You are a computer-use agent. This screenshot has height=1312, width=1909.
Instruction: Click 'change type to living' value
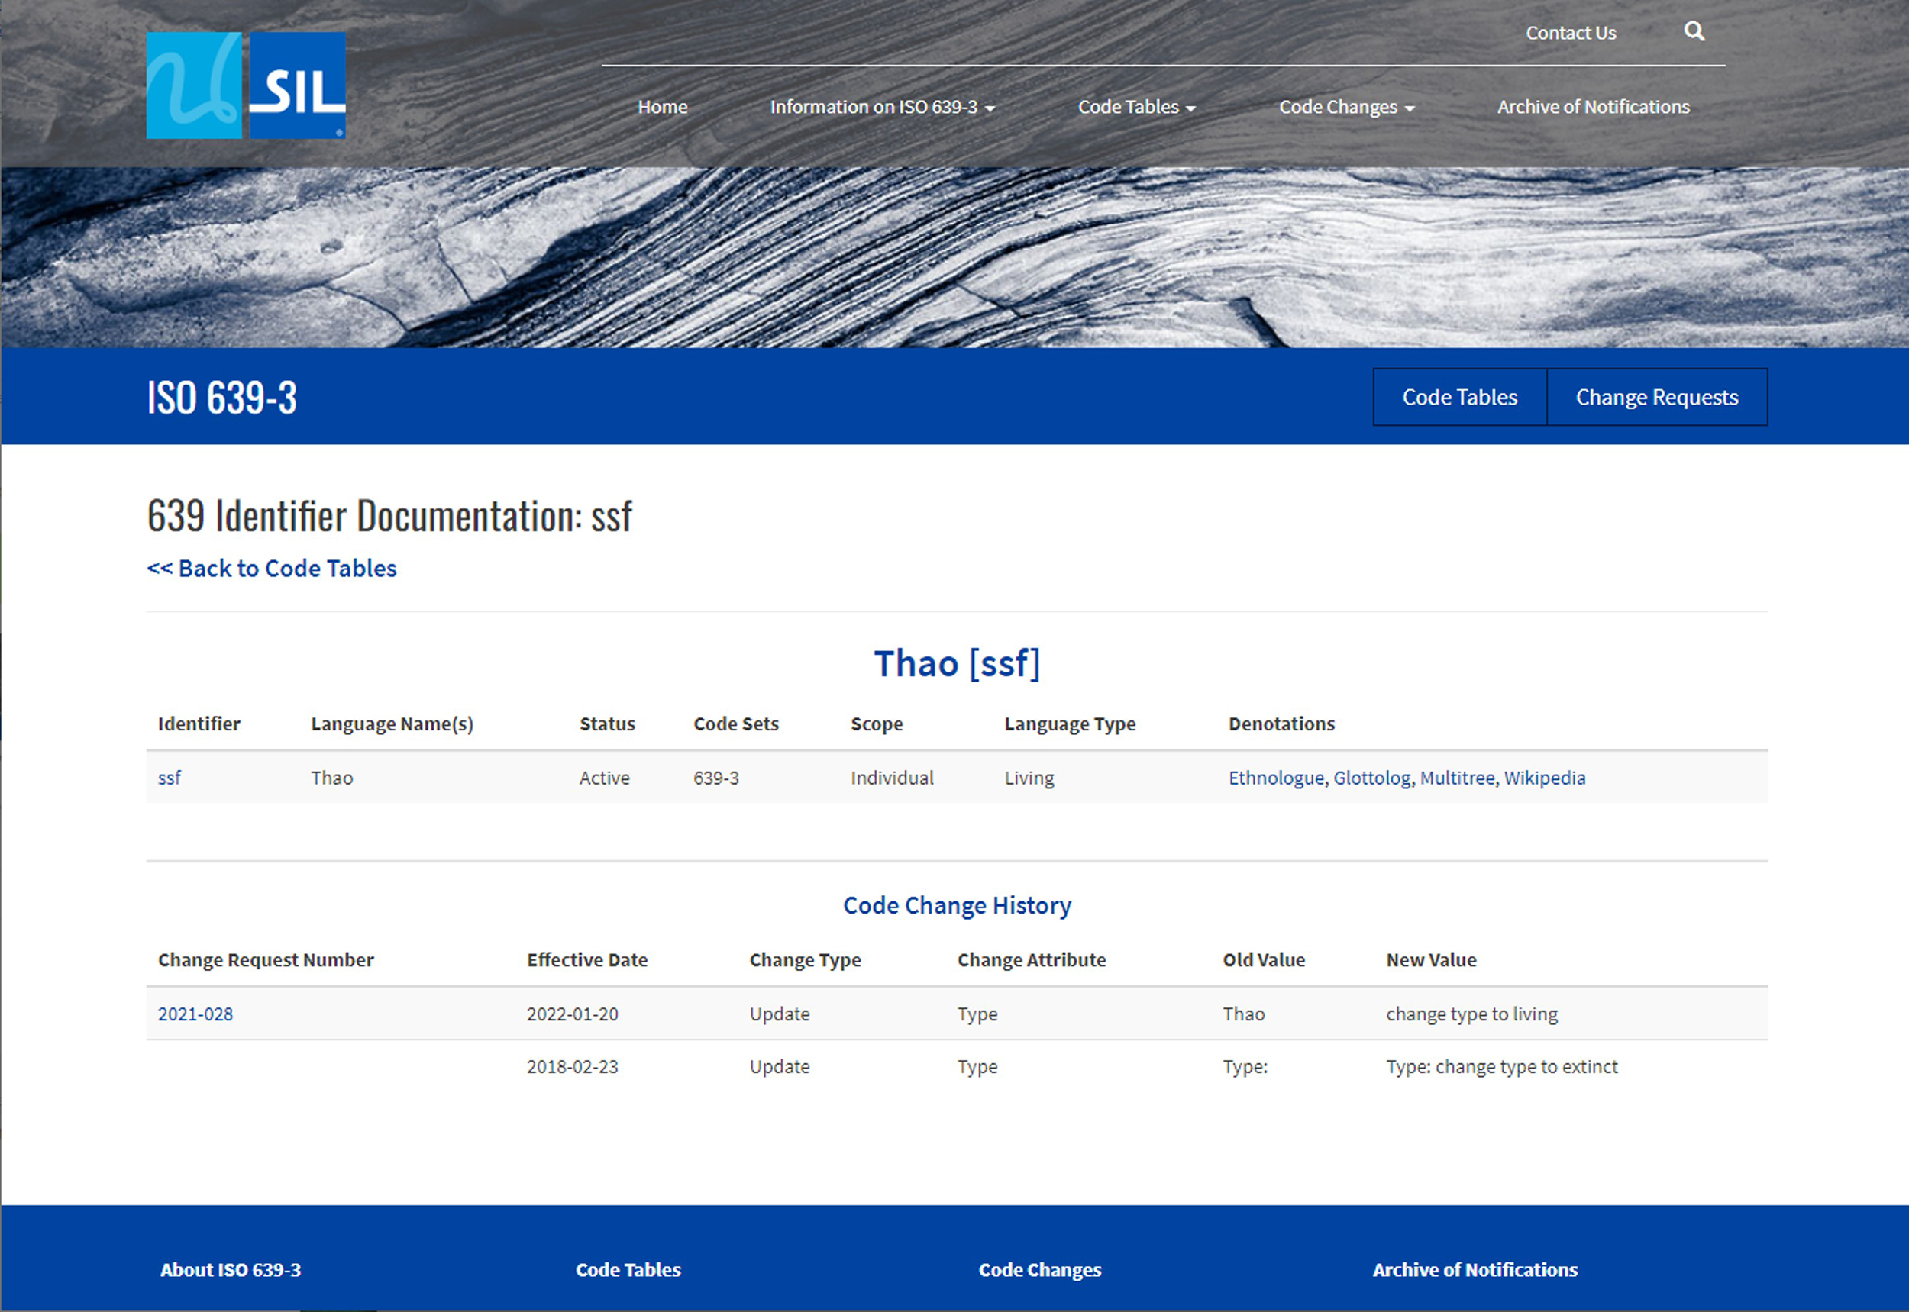coord(1471,1014)
